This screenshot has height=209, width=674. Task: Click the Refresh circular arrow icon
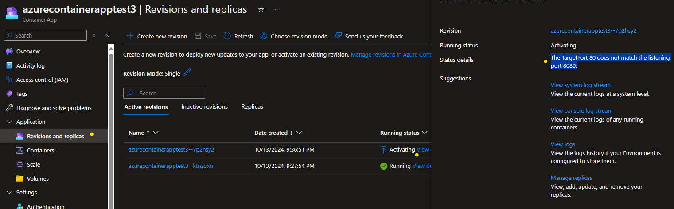point(227,36)
